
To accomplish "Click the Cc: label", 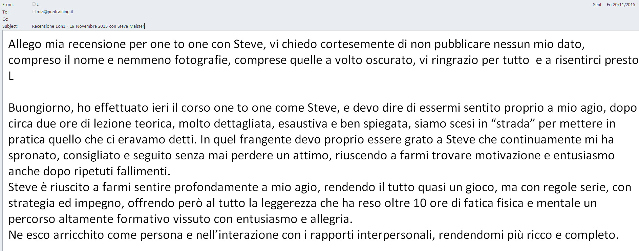I will coord(5,19).
